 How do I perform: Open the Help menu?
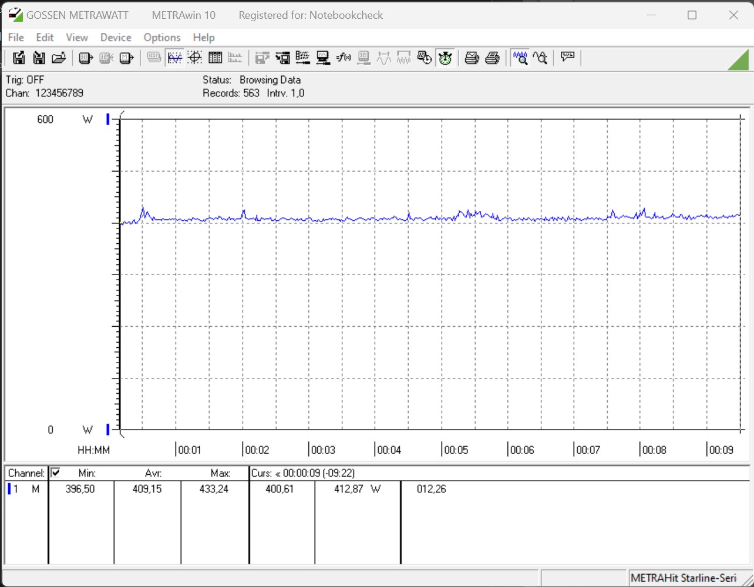(x=204, y=37)
